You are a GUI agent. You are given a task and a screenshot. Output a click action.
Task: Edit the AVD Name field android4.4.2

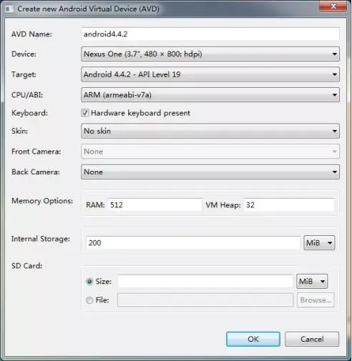210,34
